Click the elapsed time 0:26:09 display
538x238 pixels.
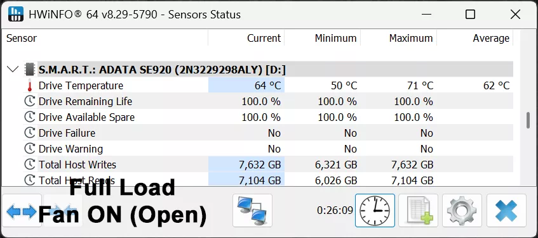(335, 210)
